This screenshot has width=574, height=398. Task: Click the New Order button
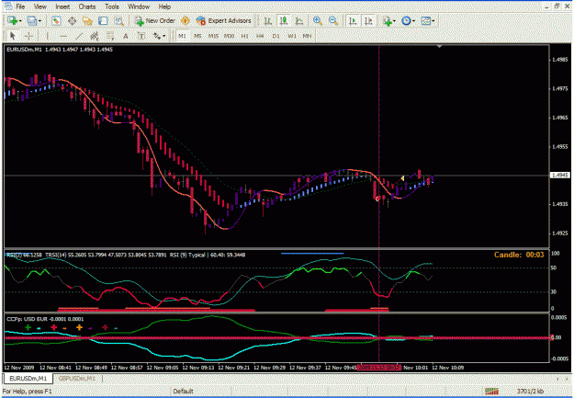(x=155, y=21)
